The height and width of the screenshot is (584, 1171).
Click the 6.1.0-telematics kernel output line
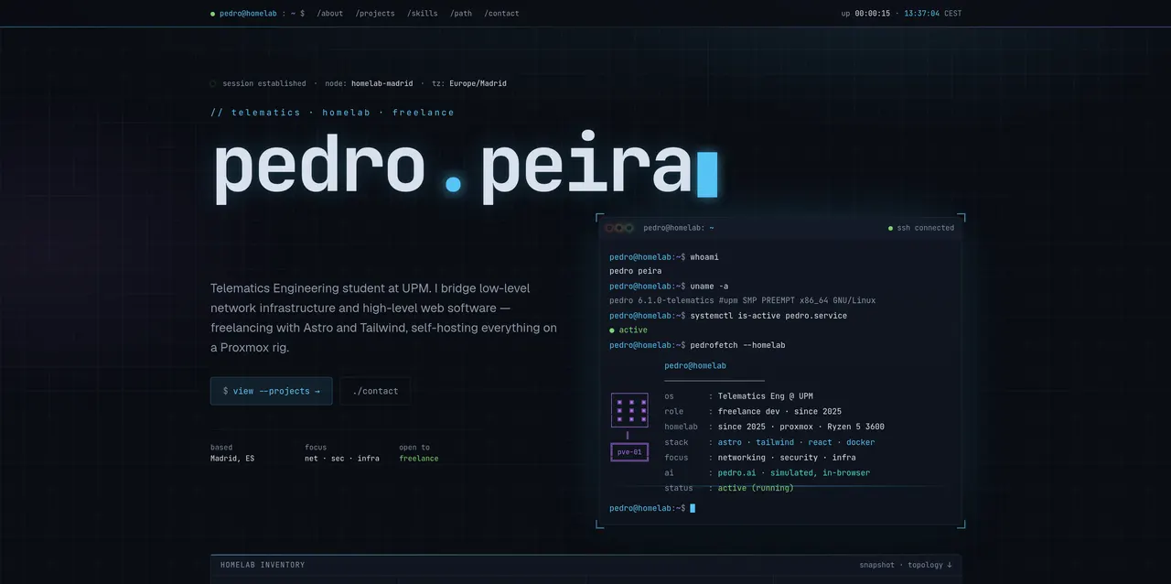pyautogui.click(x=742, y=300)
